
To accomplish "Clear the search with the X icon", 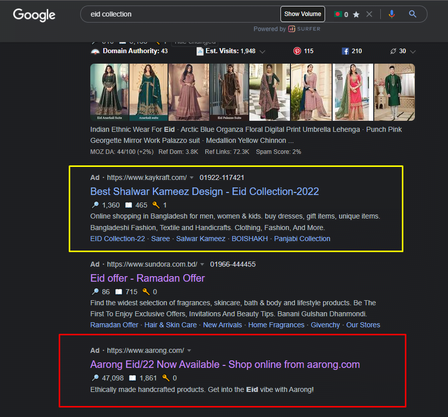I will pos(369,14).
